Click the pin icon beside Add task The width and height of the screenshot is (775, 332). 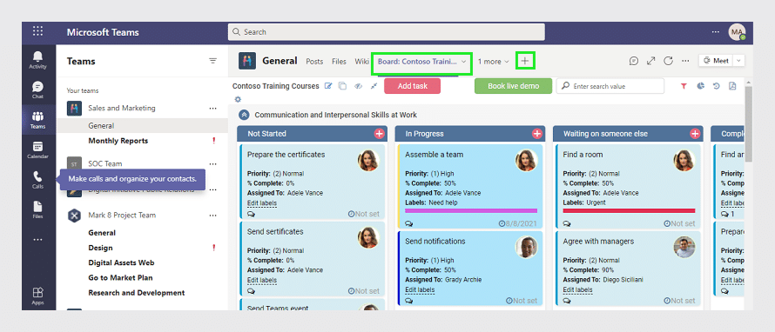pos(374,86)
